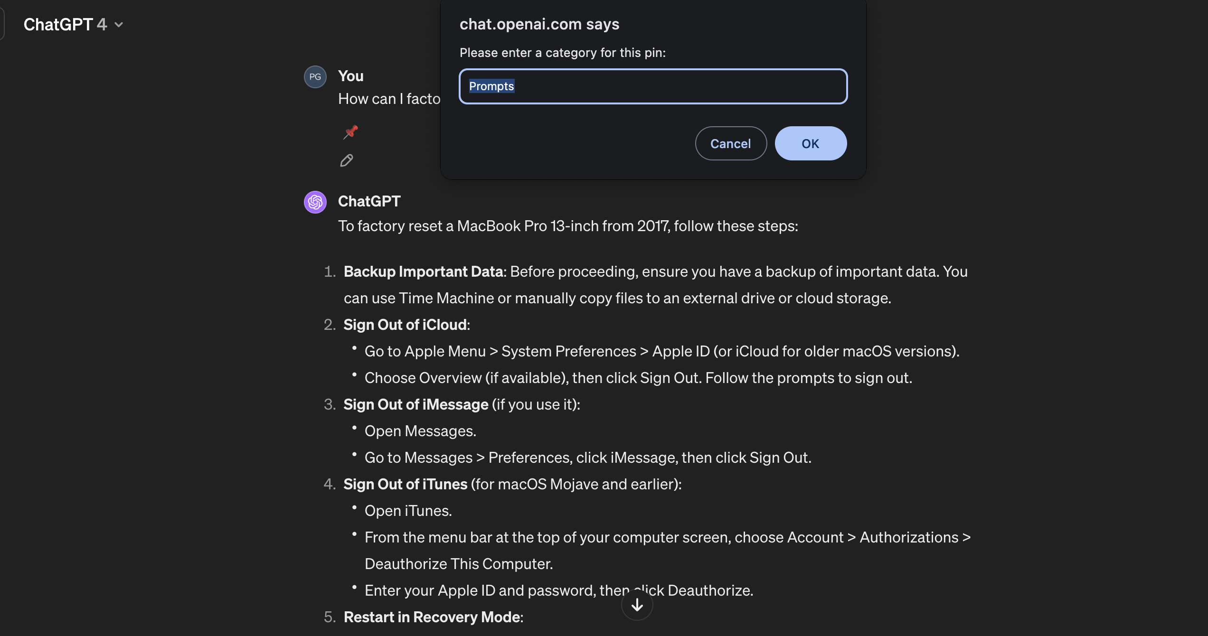Screen dimensions: 1208x636
Task: Open the ChatGPT 4 model dropdown chevron
Action: tap(119, 25)
